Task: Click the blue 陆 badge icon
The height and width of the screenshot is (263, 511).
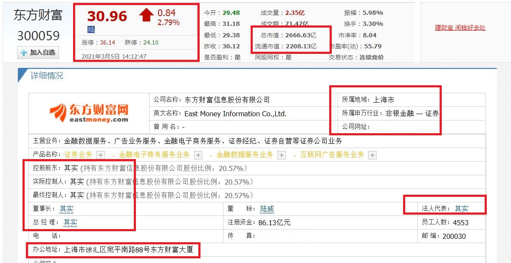Action: [91, 30]
